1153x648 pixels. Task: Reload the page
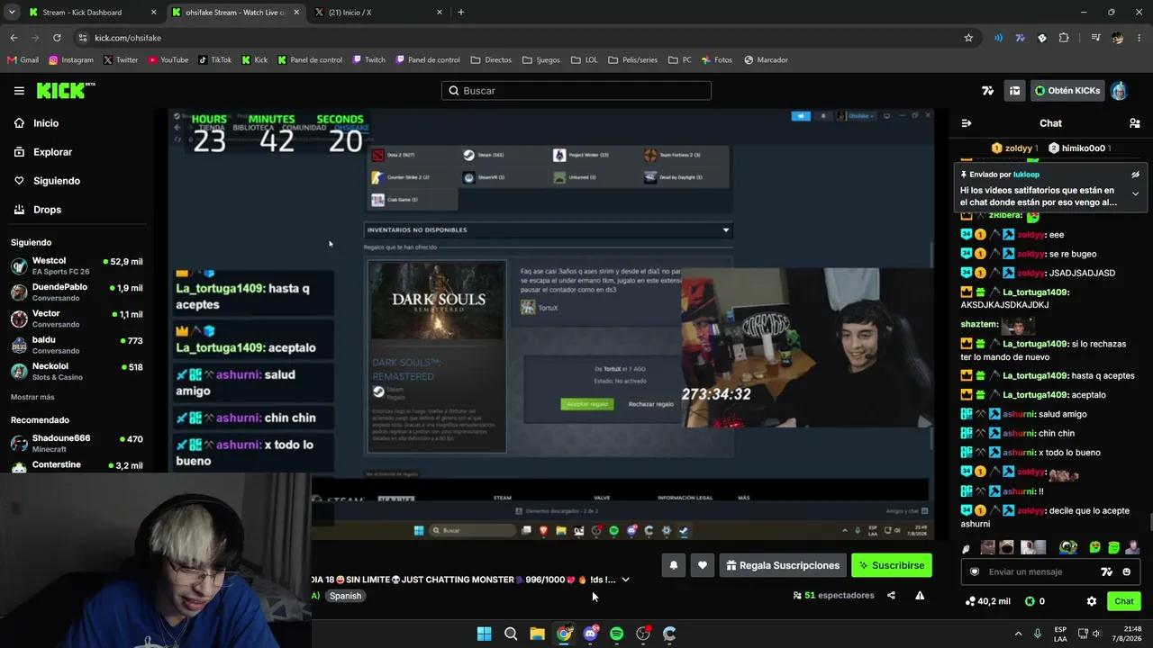[x=57, y=38]
